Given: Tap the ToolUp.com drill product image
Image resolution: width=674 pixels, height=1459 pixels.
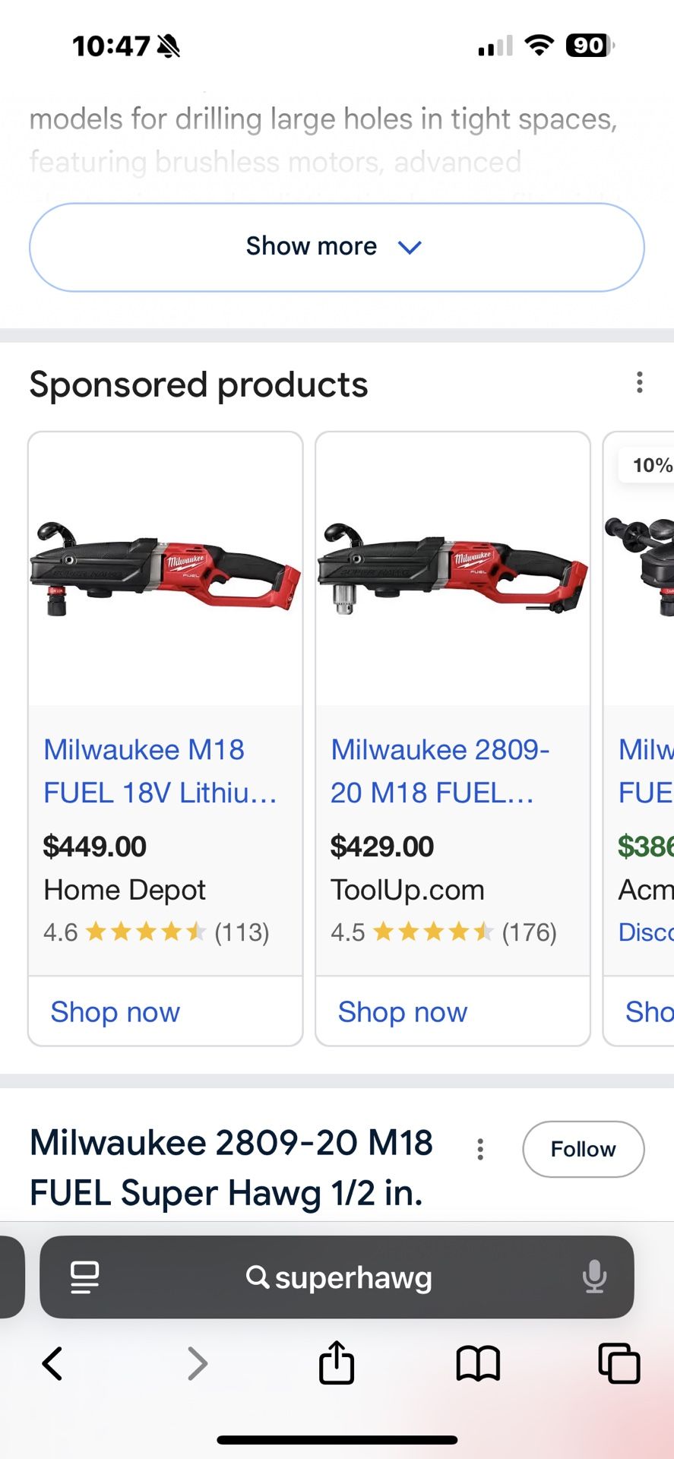Looking at the screenshot, I should click(x=453, y=570).
